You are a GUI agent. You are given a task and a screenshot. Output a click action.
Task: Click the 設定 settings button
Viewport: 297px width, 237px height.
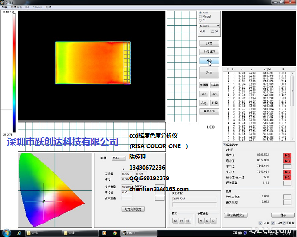click(x=209, y=43)
